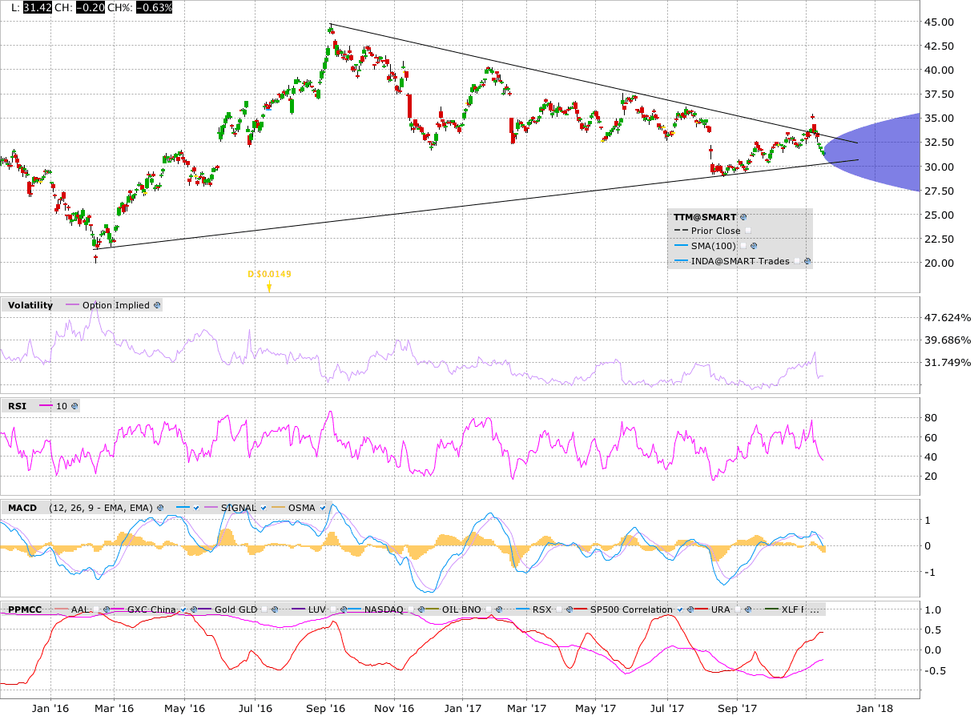This screenshot has width=978, height=720.
Task: Toggle the SP500 Correlation checkbox
Action: [680, 609]
